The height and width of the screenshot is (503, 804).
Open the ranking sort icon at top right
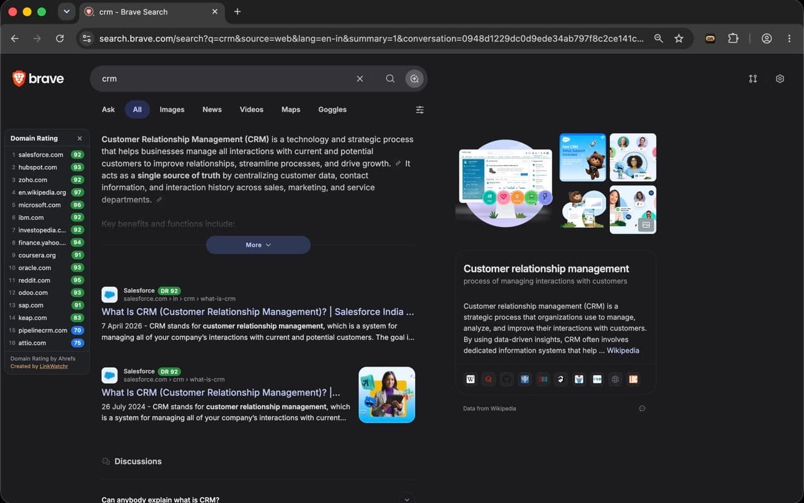coord(752,79)
